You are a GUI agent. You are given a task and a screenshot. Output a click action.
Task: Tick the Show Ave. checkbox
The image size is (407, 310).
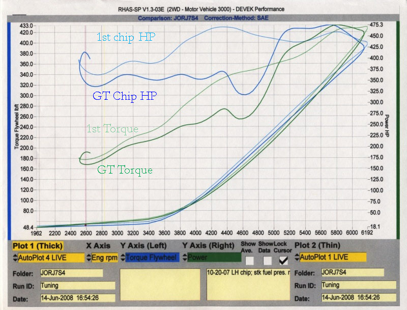tap(249, 261)
